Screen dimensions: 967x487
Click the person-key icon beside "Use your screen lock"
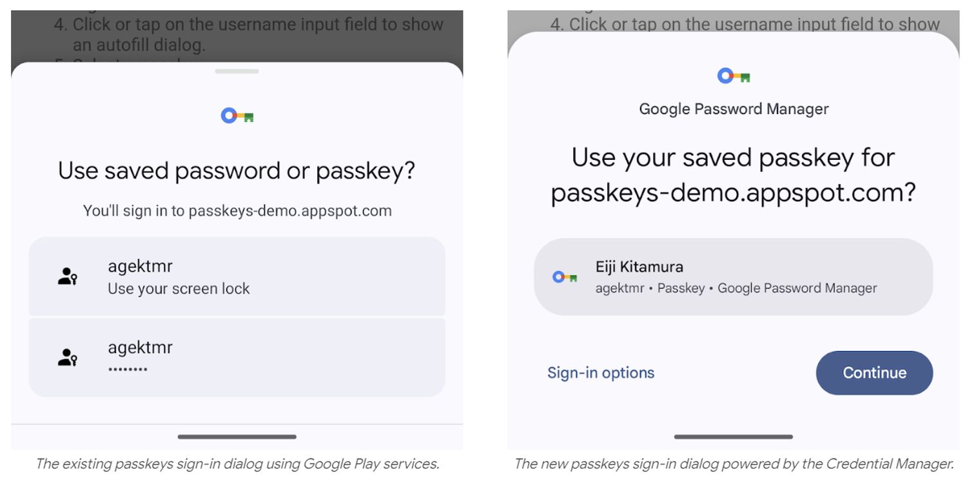[x=68, y=277]
